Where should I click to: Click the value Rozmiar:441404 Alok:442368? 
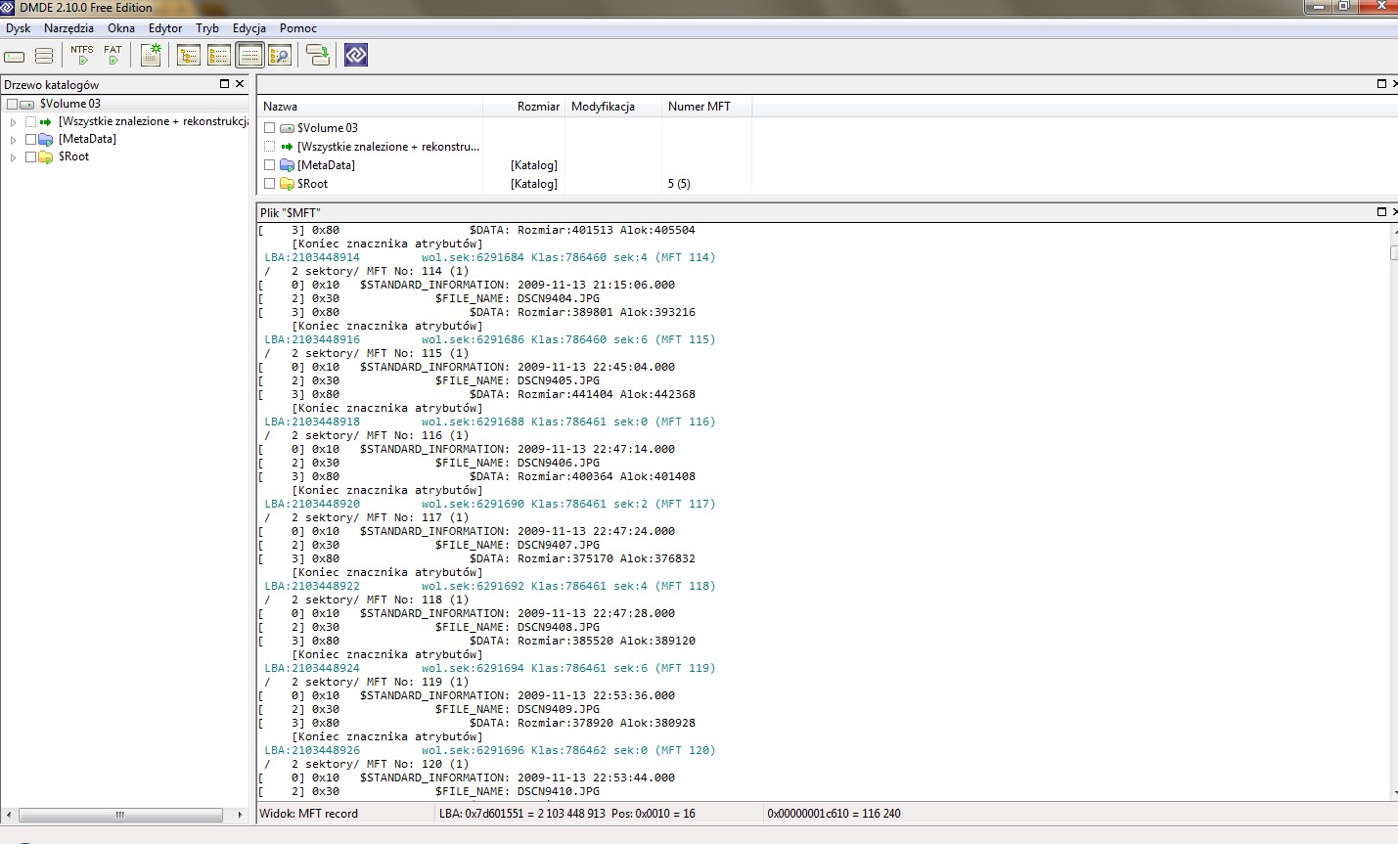[x=607, y=394]
